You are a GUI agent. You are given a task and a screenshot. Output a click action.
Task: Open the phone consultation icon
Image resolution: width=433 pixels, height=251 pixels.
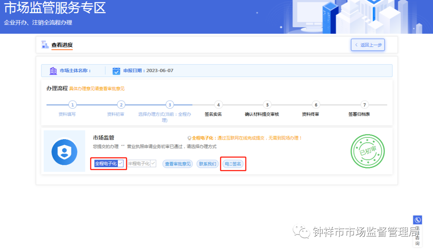pos(417,220)
